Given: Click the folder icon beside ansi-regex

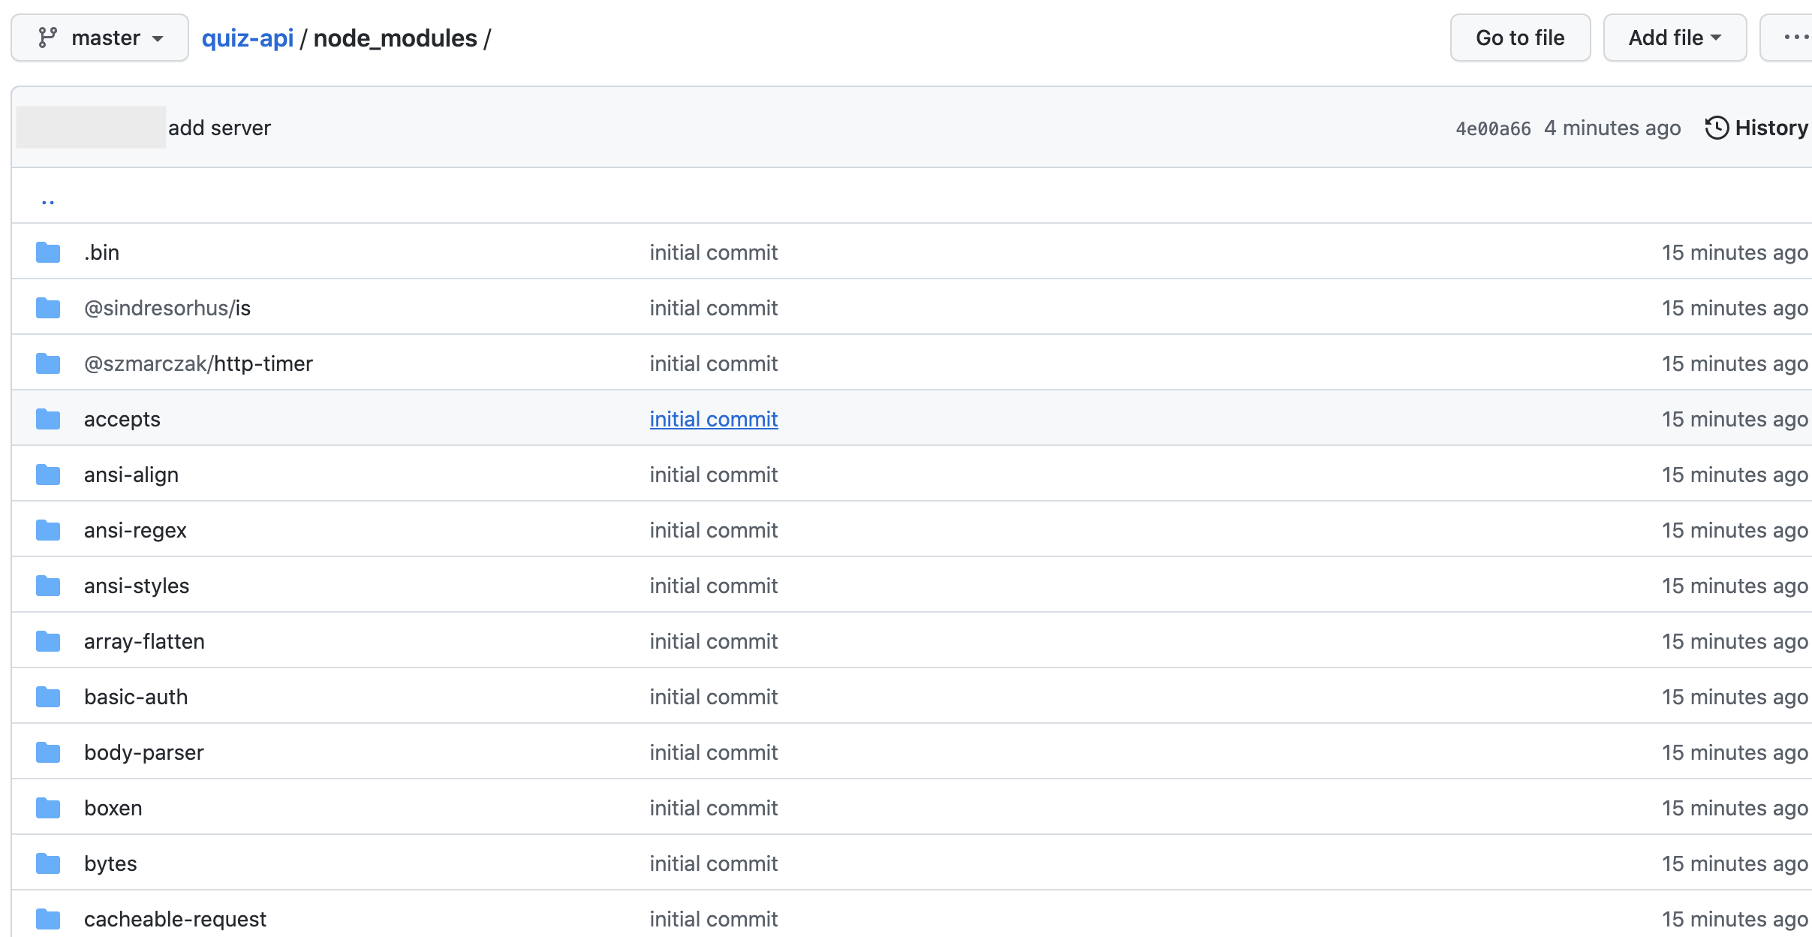Looking at the screenshot, I should coord(48,530).
